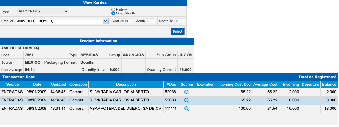339x127 pixels.
Task: Click the Incoming Cost Doc column header
Action: 234,85
